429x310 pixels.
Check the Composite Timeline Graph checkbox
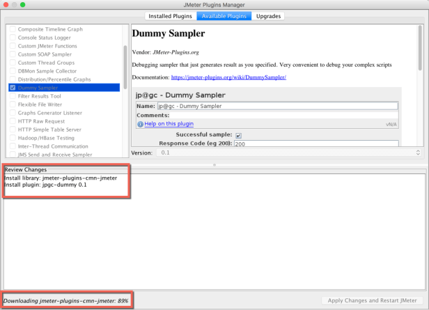click(13, 29)
